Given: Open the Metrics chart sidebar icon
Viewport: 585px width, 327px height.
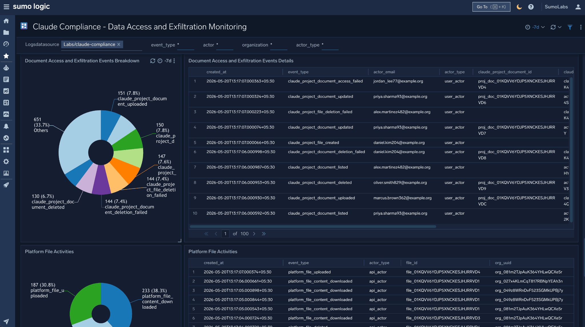Looking at the screenshot, I should [6, 91].
